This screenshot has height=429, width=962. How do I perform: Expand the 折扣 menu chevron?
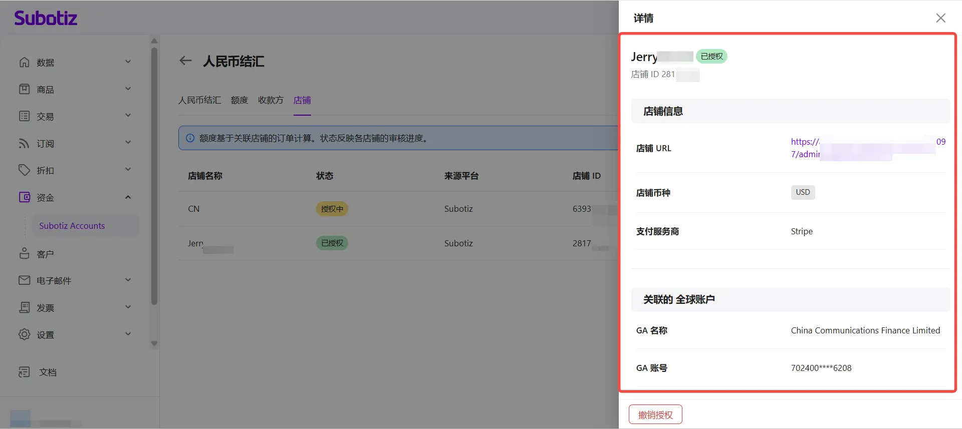tap(128, 170)
